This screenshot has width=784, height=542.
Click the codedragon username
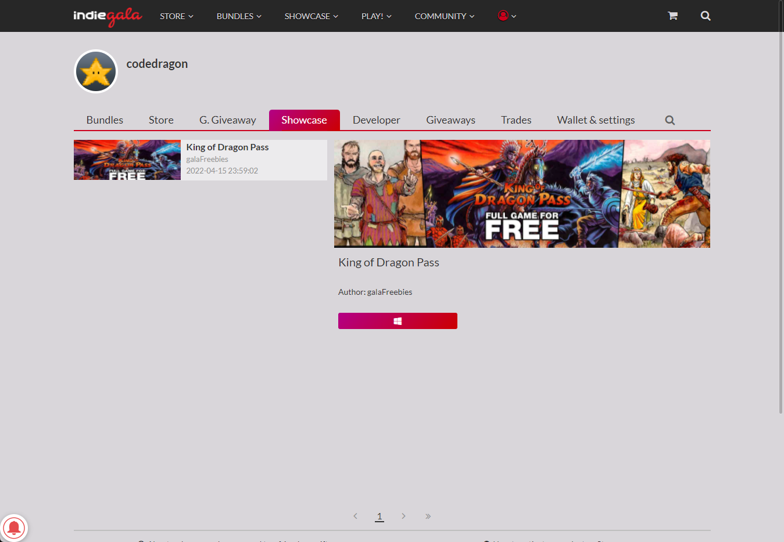coord(157,64)
